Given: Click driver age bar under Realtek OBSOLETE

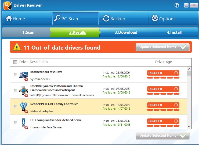Looking at the screenshot, I should (x=163, y=110).
